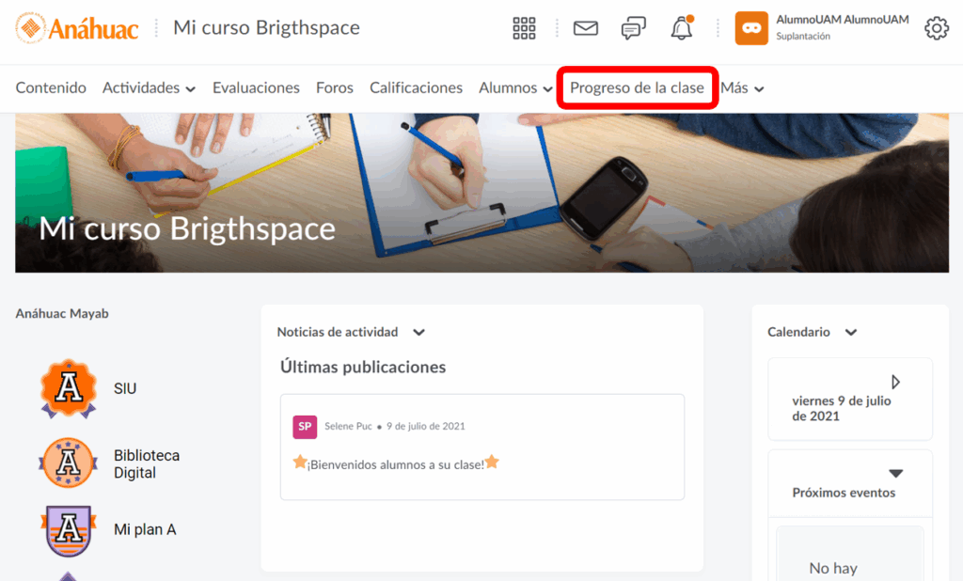This screenshot has height=581, width=963.
Task: Click the Anáhuac logo
Action: click(77, 28)
